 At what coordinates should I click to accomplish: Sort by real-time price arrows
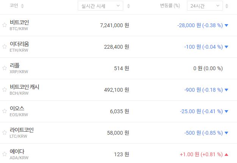(x=129, y=6)
